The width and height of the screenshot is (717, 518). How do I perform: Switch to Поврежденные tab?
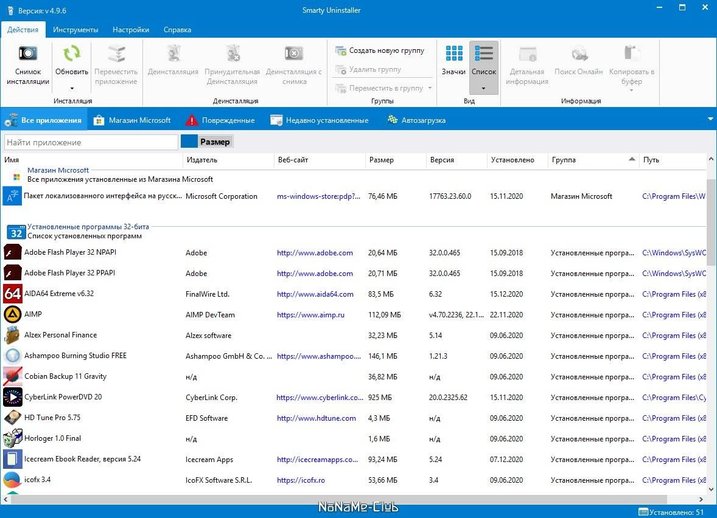(220, 120)
